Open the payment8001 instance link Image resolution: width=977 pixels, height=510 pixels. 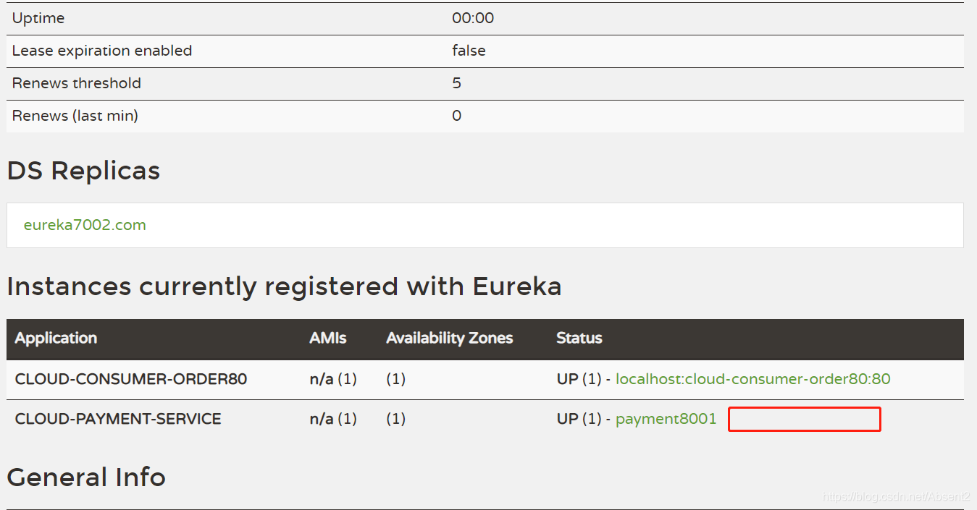pyautogui.click(x=666, y=419)
